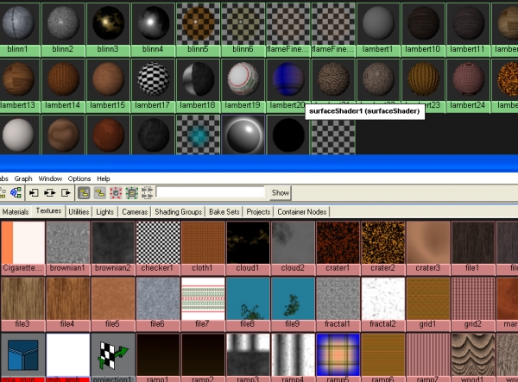This screenshot has height=382, width=518.
Task: Click the lambert14 label
Action: point(62,105)
